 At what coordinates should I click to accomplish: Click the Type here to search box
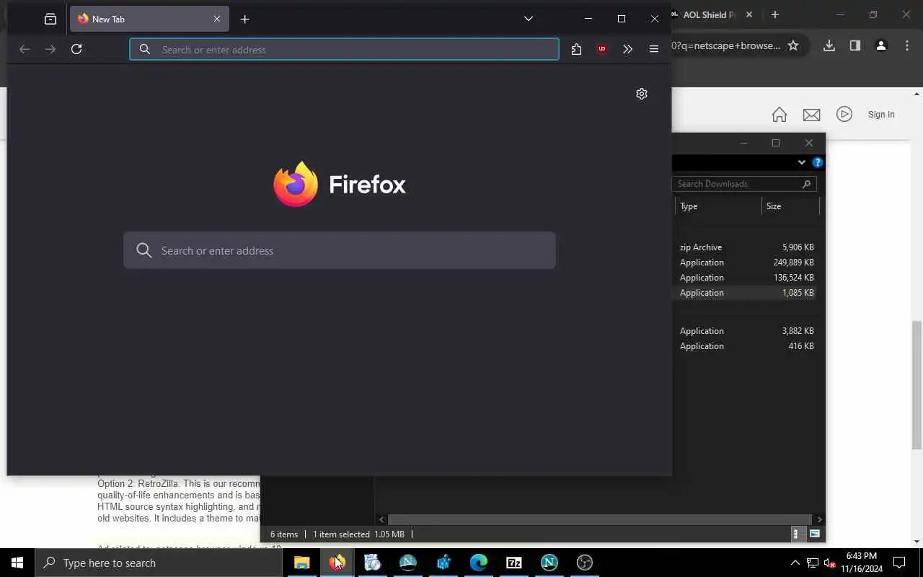pyautogui.click(x=159, y=563)
